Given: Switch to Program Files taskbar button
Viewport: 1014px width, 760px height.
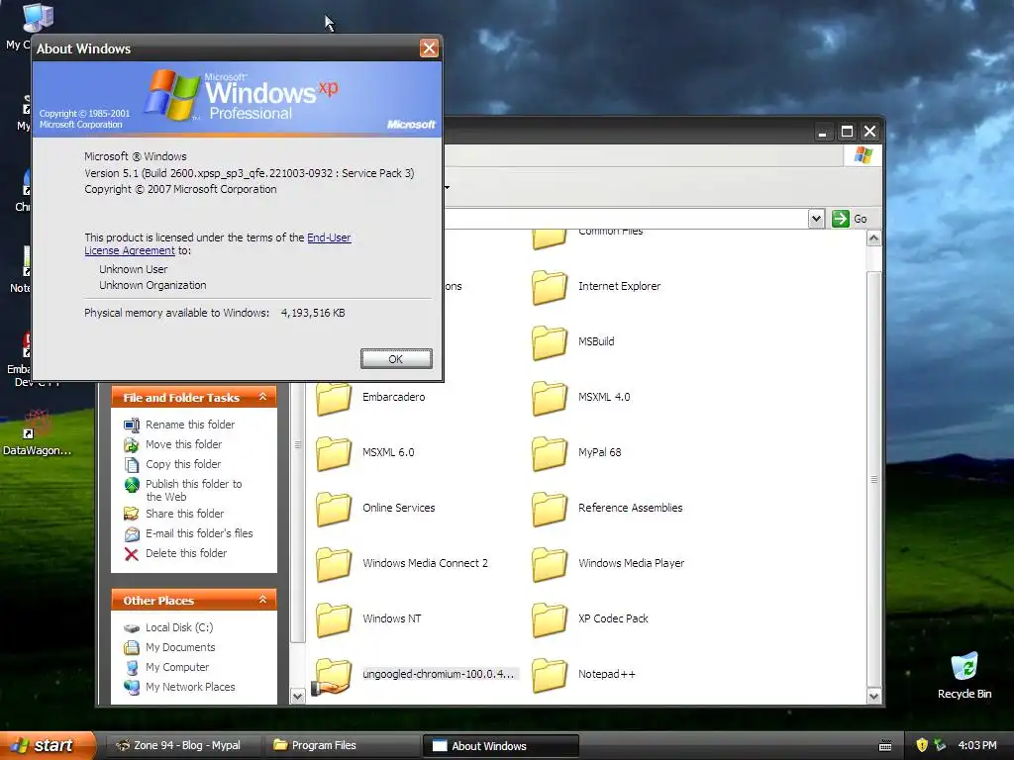Looking at the screenshot, I should [343, 745].
